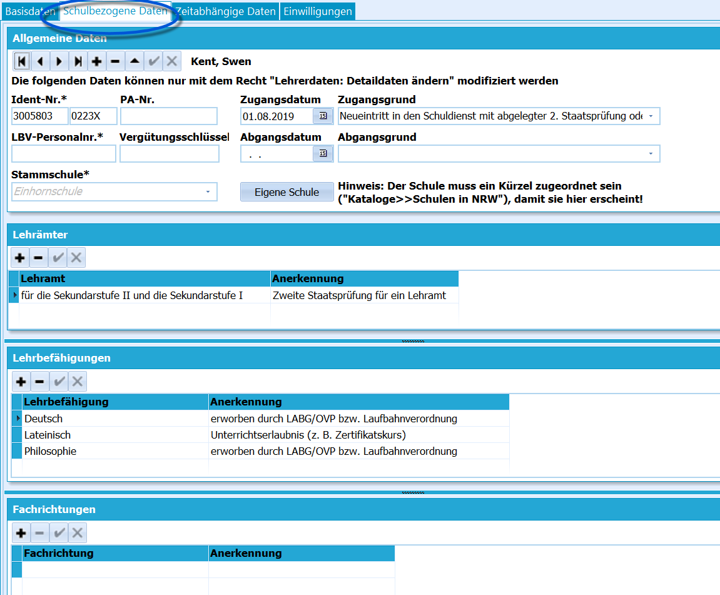Add new record in Allgemeine Daten
Image resolution: width=720 pixels, height=595 pixels.
pyautogui.click(x=96, y=61)
